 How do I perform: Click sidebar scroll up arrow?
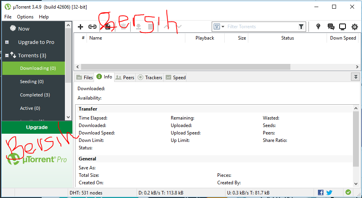pos(68,25)
